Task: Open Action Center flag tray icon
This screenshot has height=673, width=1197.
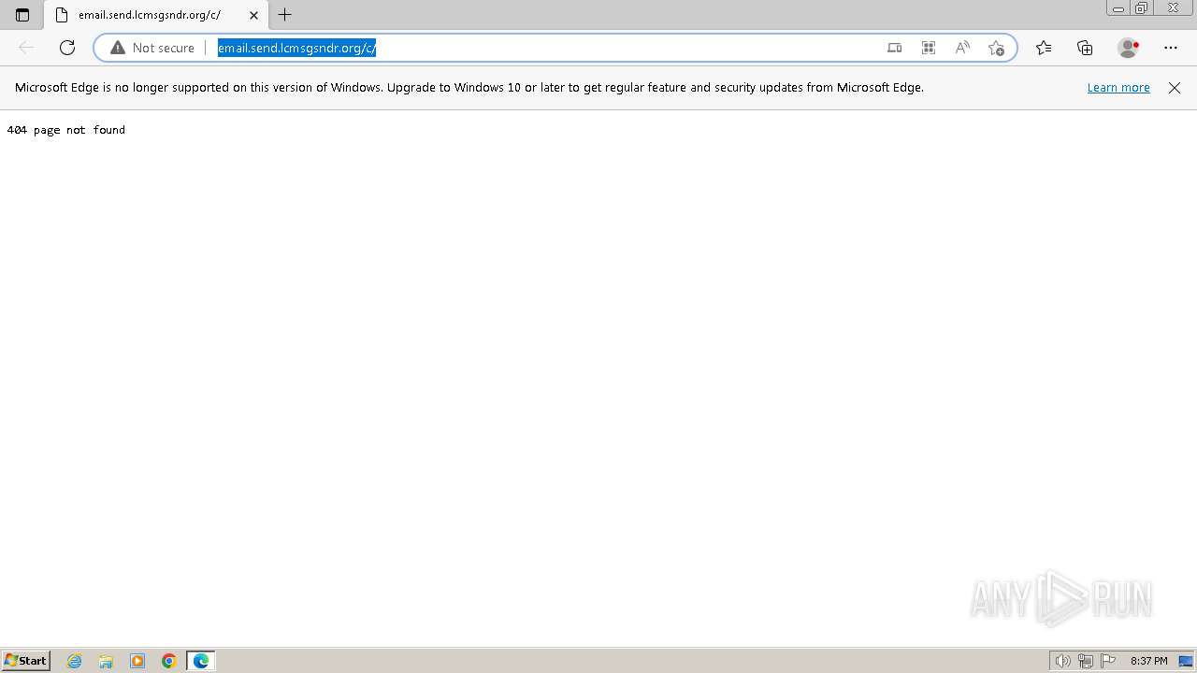Action: 1108,661
